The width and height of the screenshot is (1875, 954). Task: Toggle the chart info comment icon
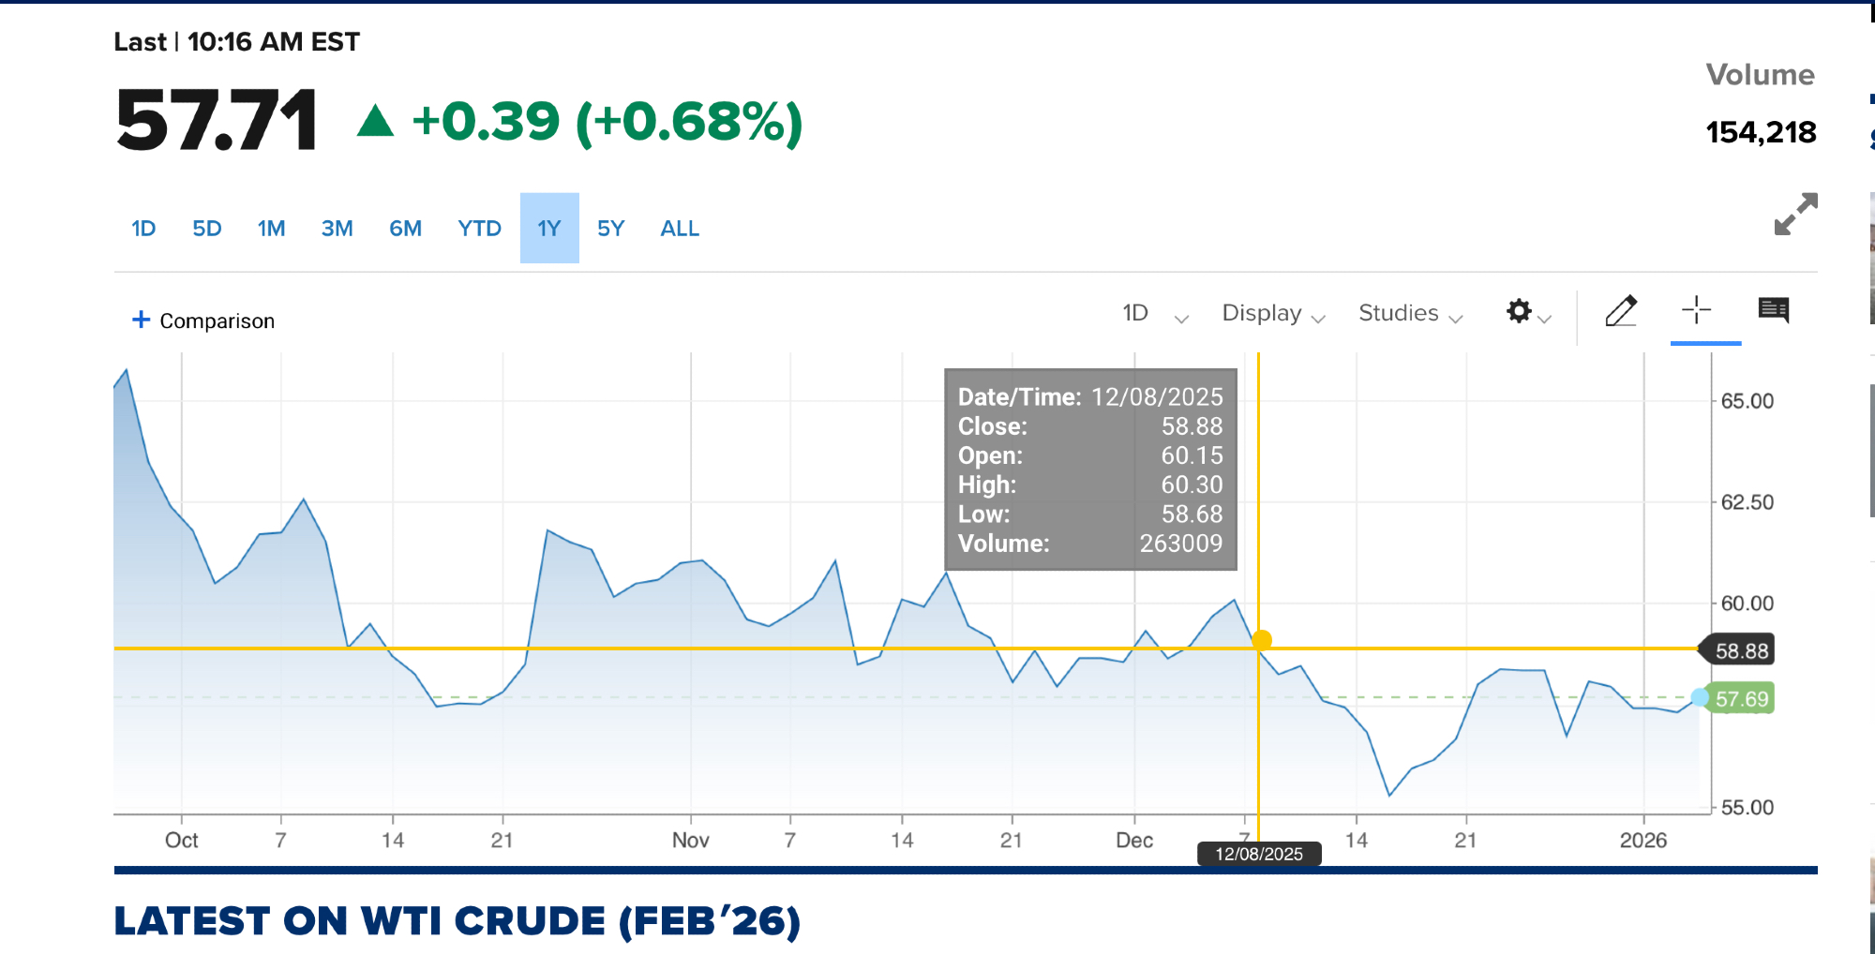tap(1773, 310)
